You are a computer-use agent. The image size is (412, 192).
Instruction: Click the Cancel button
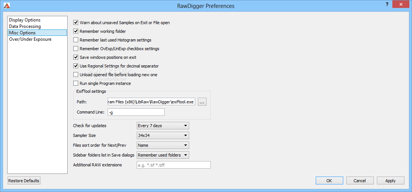coord(360,180)
